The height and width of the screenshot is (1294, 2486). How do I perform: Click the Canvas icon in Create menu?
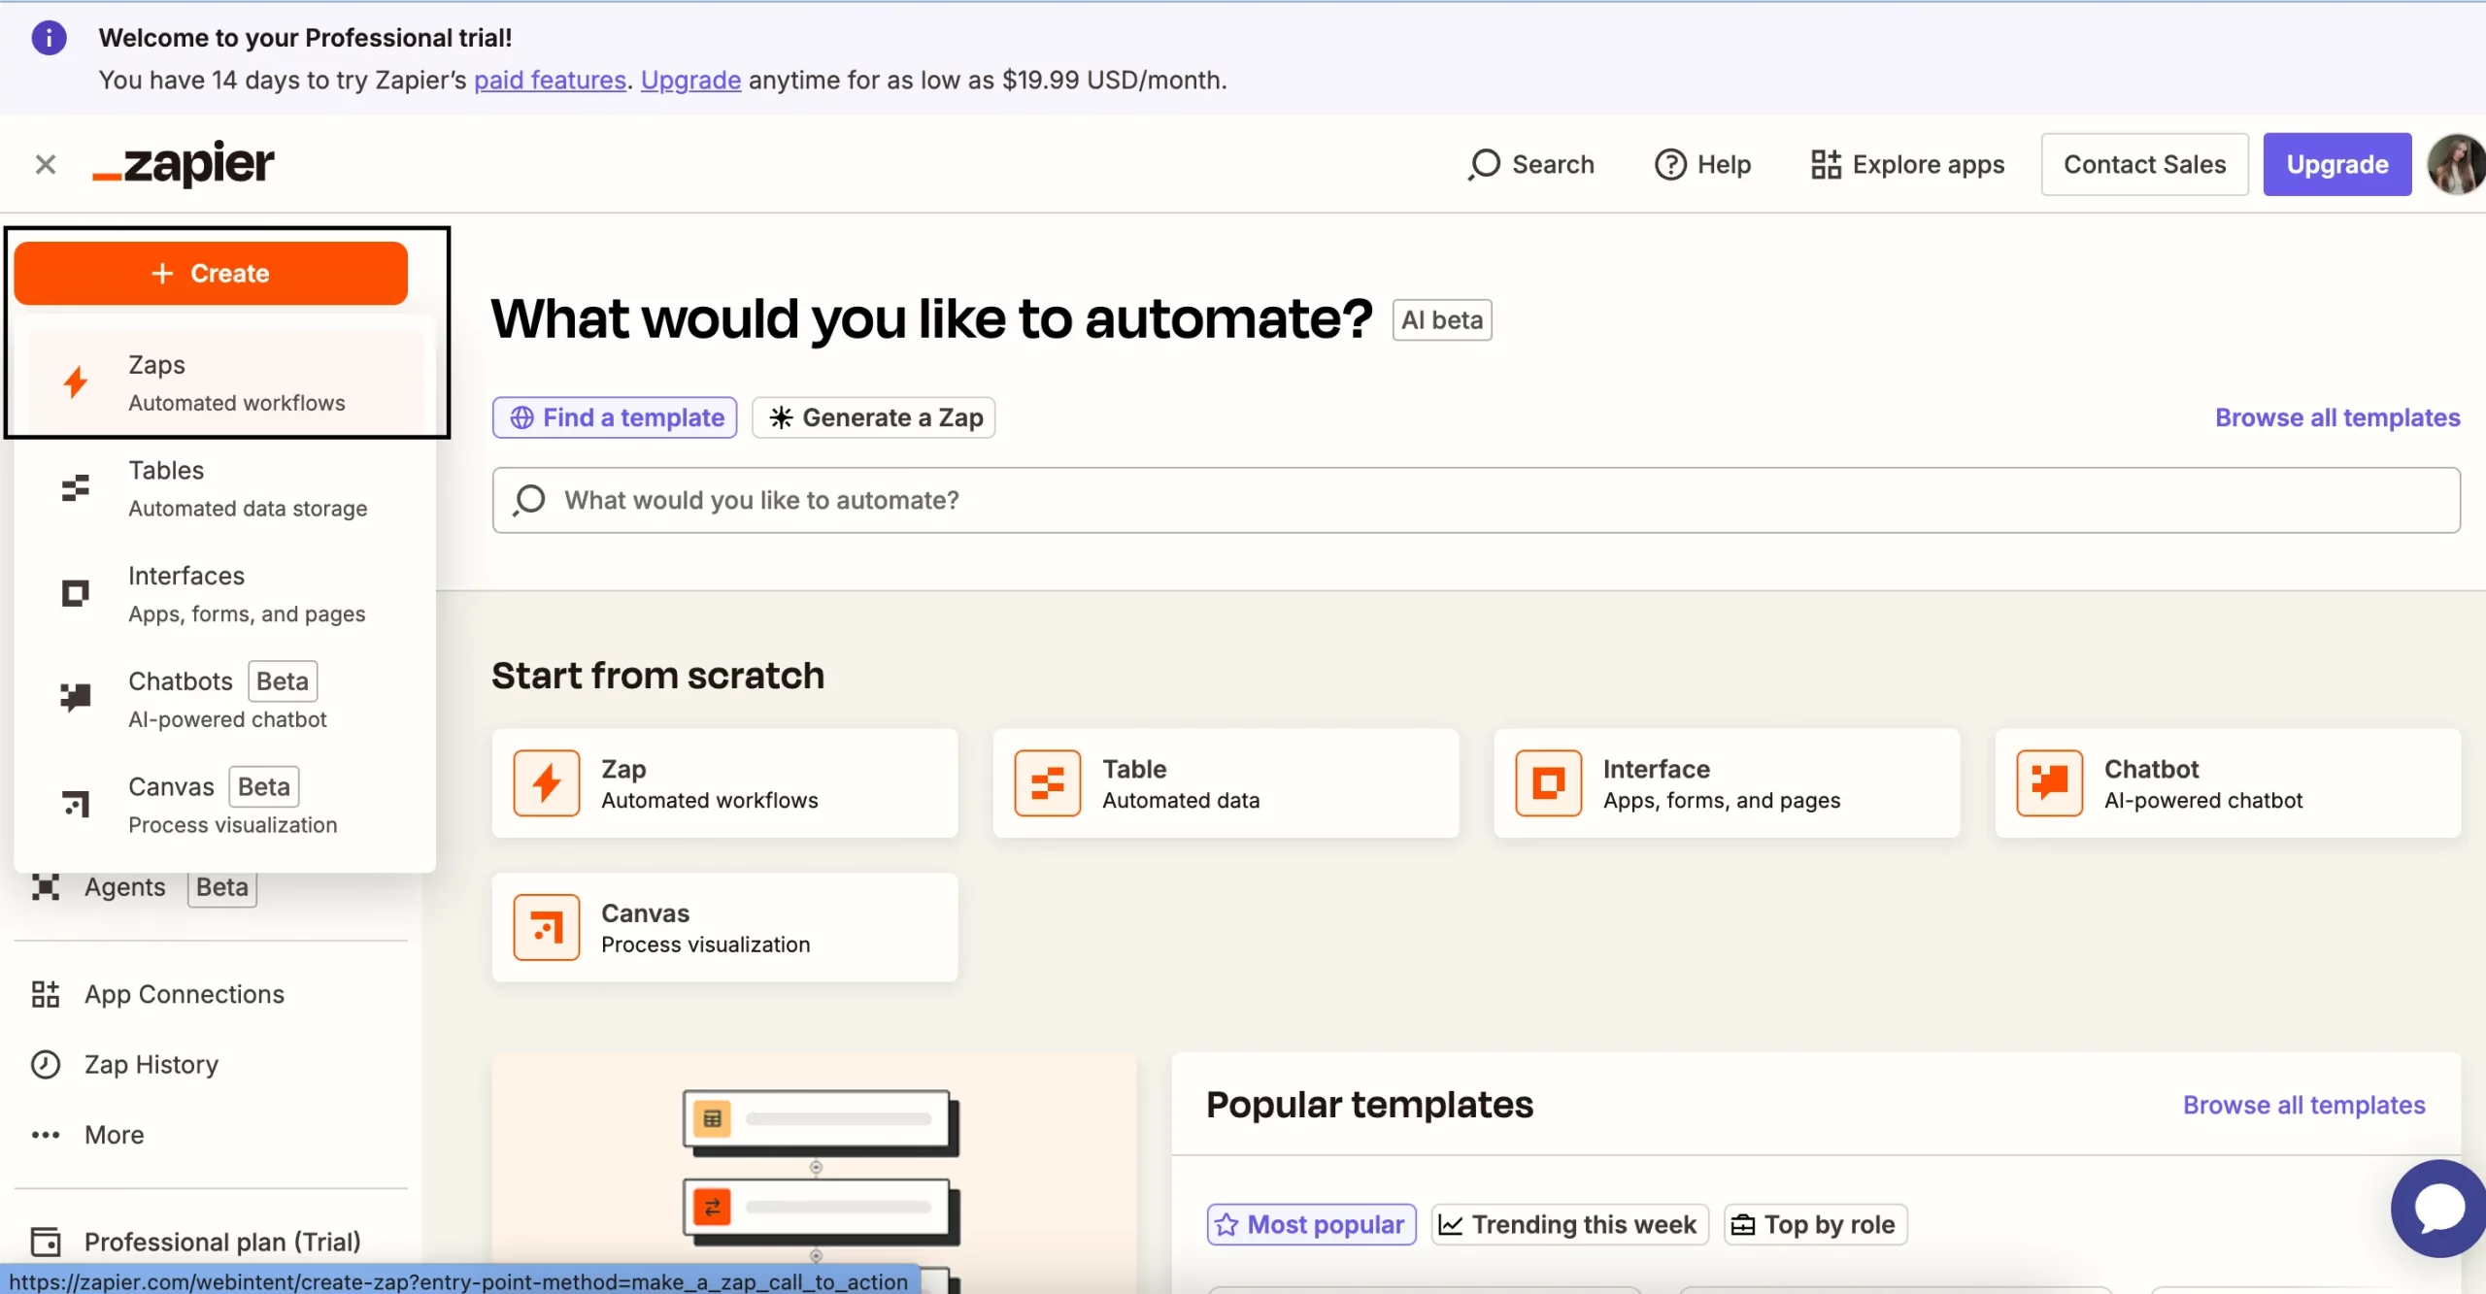click(x=76, y=804)
